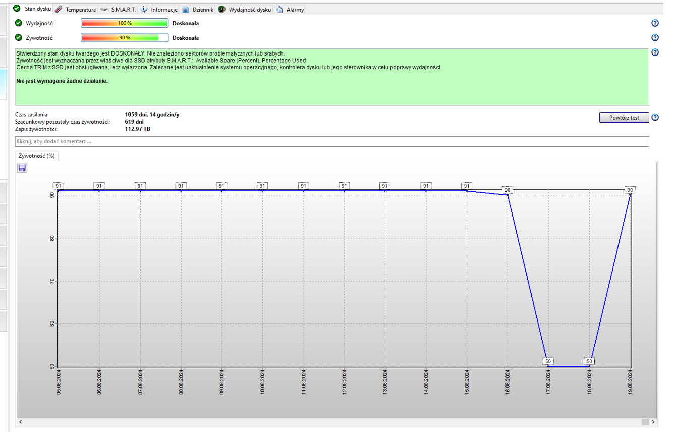
Task: Click the power-on time value '1059 dni, 14 godzin/y'
Action: coord(152,115)
